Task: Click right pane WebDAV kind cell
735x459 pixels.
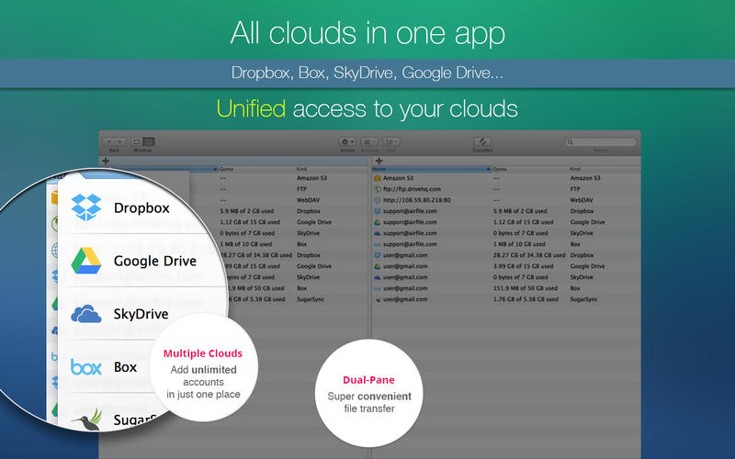Action: coord(582,200)
